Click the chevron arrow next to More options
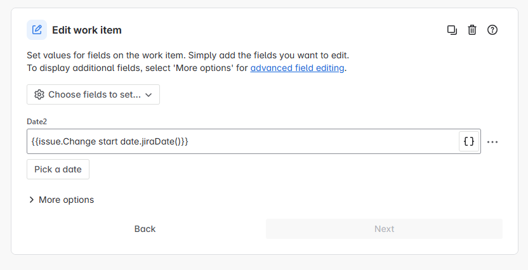The width and height of the screenshot is (528, 270). (x=32, y=200)
